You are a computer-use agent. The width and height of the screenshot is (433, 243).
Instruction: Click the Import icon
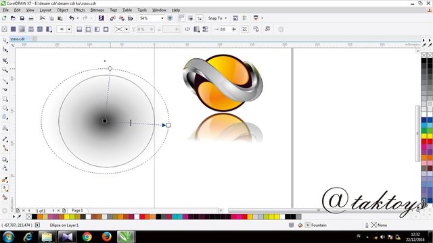(113, 18)
